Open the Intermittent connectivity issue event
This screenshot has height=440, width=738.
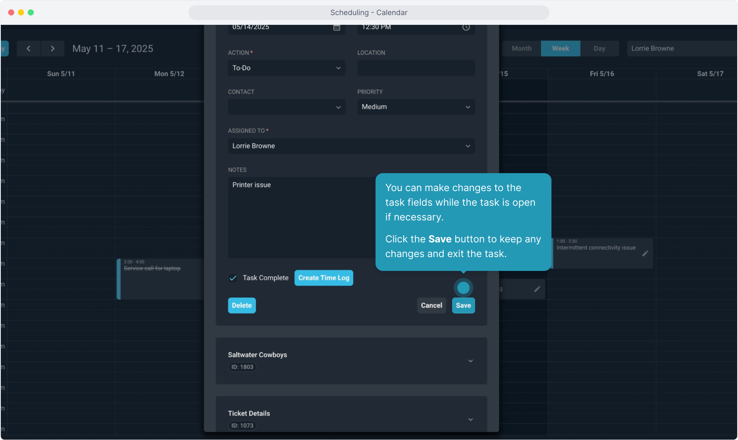point(602,253)
